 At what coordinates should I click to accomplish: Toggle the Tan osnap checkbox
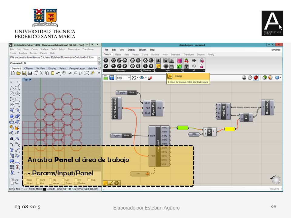pyautogui.click(x=12, y=183)
